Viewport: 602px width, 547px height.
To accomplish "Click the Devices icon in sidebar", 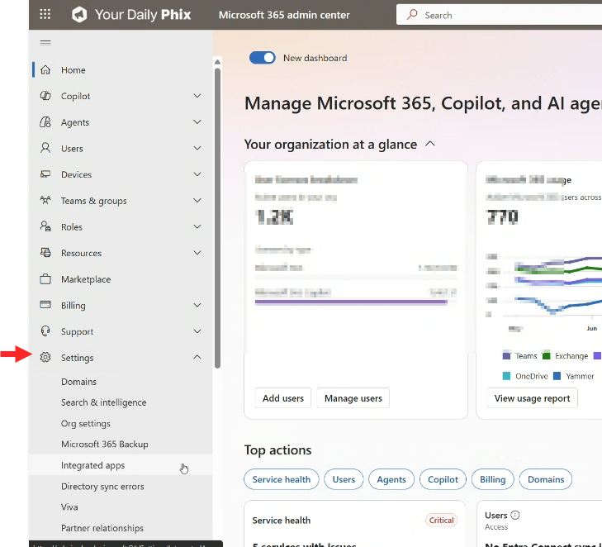I will (45, 174).
